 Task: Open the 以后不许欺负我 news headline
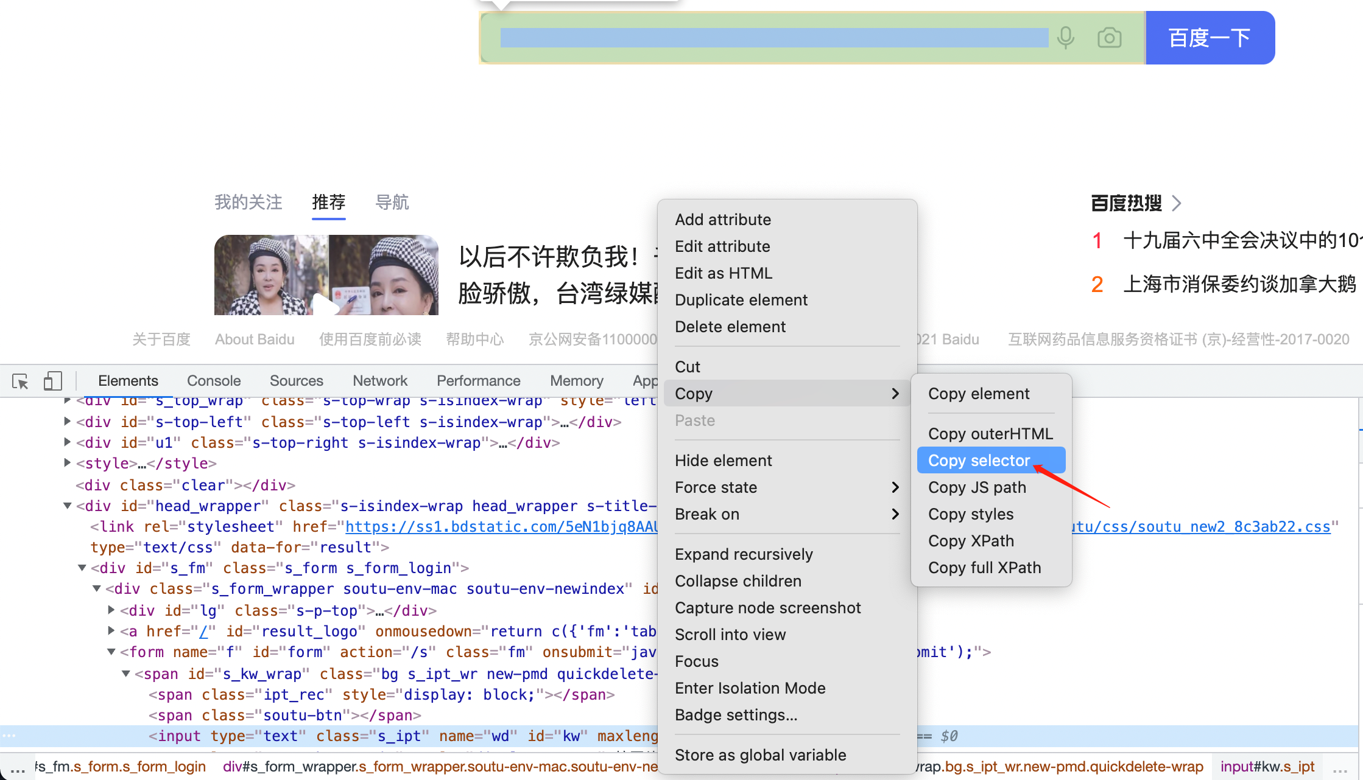(x=558, y=275)
